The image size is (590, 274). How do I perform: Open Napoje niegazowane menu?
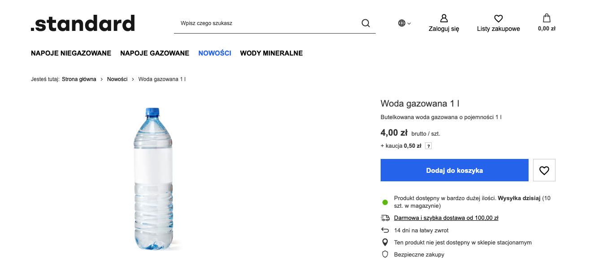pyautogui.click(x=71, y=53)
